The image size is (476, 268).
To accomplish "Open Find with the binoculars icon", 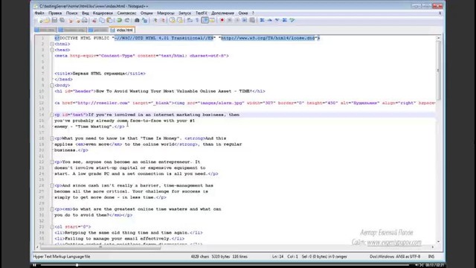I will coord(137,20).
